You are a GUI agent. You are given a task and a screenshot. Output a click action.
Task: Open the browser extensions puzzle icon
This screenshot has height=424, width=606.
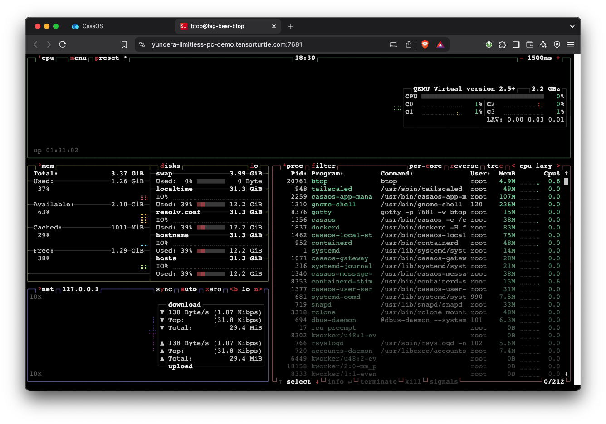point(502,44)
